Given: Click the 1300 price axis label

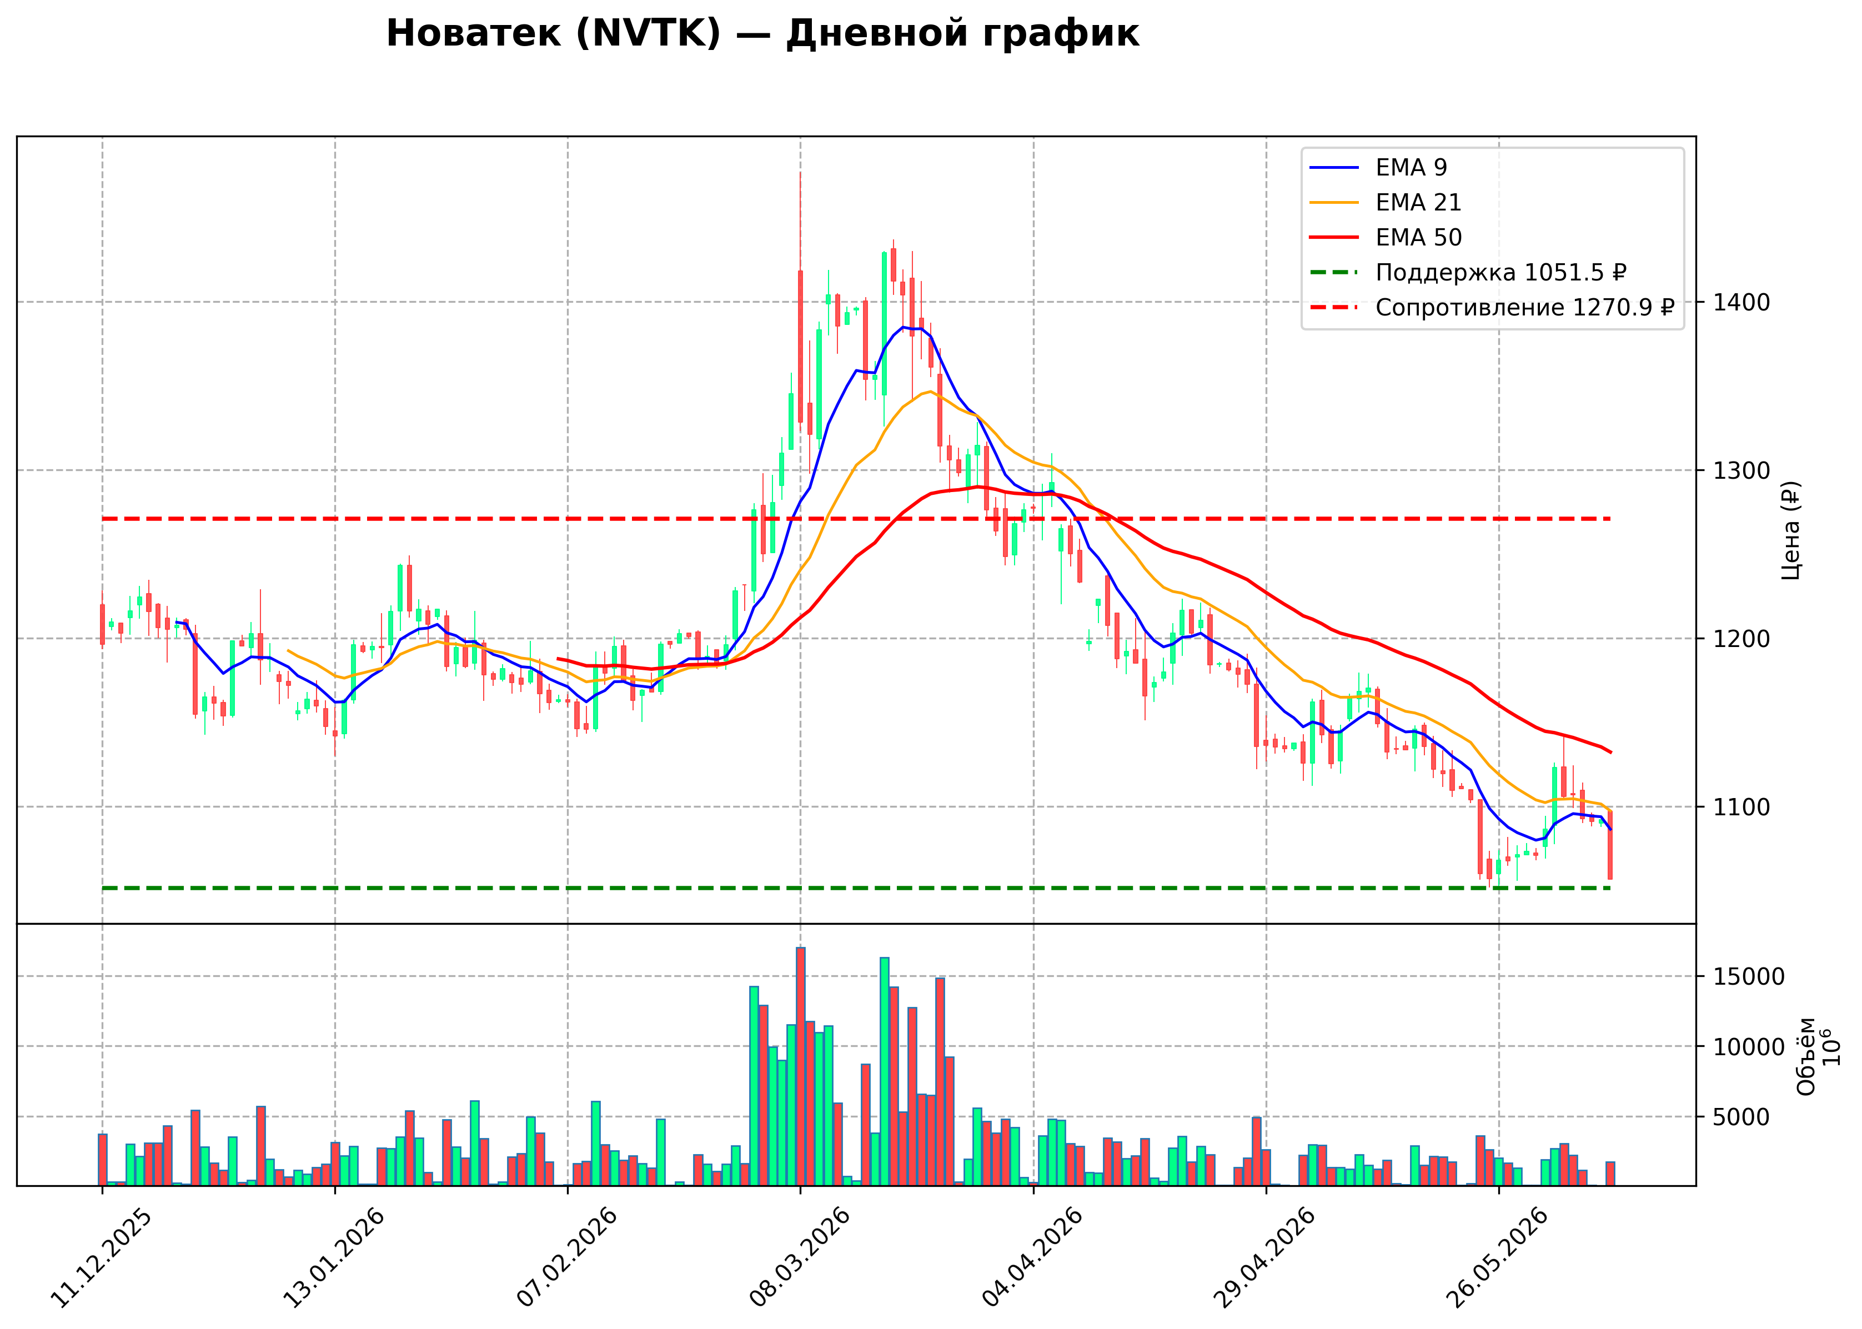Looking at the screenshot, I should coord(1741,470).
